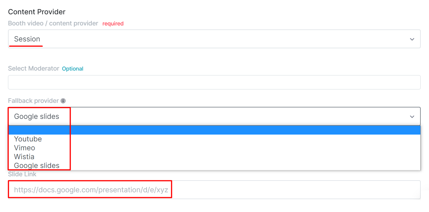Click the 'Select Moderator' field label
This screenshot has height=212, width=429.
pyautogui.click(x=33, y=69)
